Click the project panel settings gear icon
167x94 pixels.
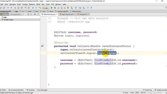point(35,14)
